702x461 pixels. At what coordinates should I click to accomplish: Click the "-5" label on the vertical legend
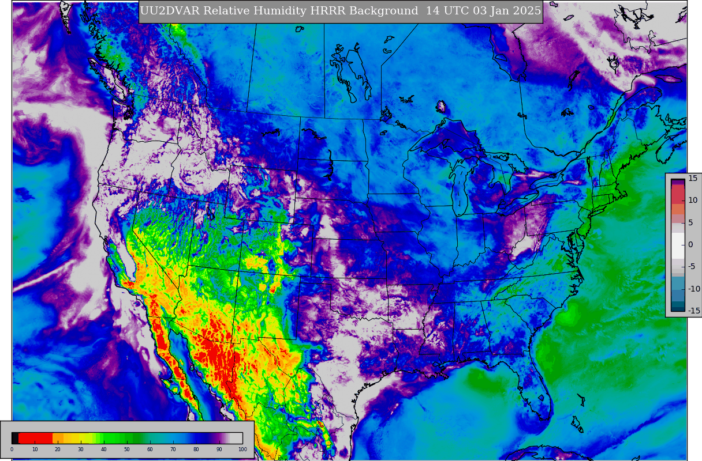pos(692,266)
